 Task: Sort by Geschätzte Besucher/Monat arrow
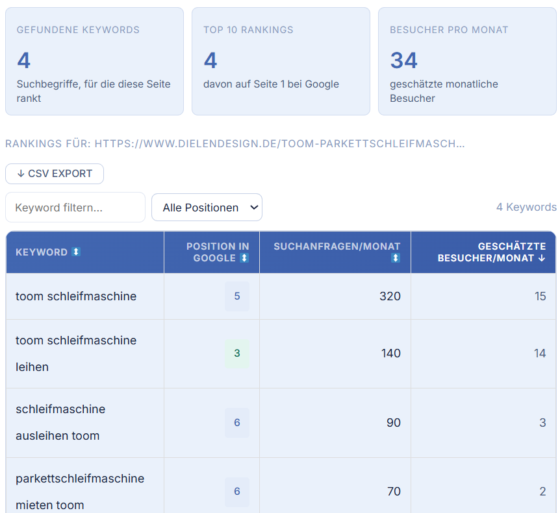click(x=541, y=257)
